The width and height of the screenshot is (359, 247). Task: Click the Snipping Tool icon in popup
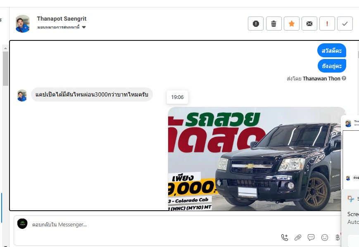[x=350, y=199]
